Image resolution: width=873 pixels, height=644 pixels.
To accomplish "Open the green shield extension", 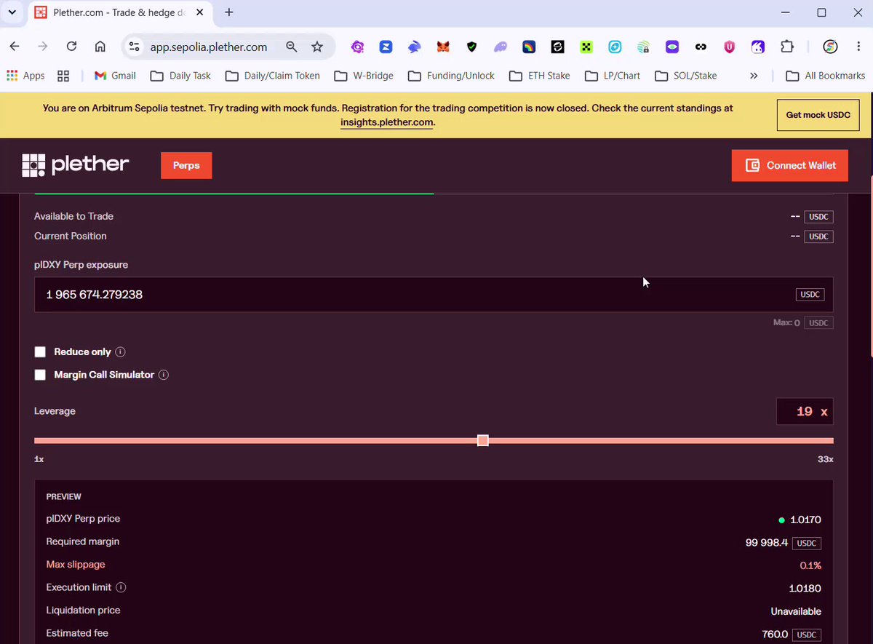I will [471, 47].
